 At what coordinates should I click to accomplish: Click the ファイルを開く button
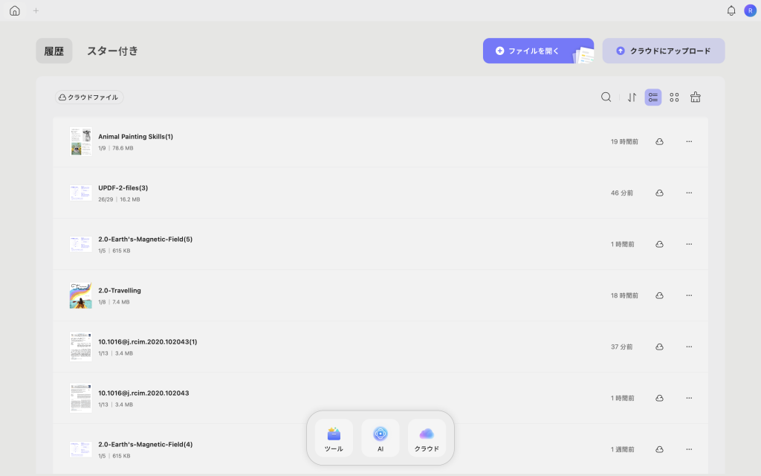tap(538, 51)
